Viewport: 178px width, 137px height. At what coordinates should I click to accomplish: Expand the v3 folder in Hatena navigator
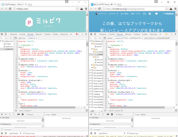click(x=93, y=57)
